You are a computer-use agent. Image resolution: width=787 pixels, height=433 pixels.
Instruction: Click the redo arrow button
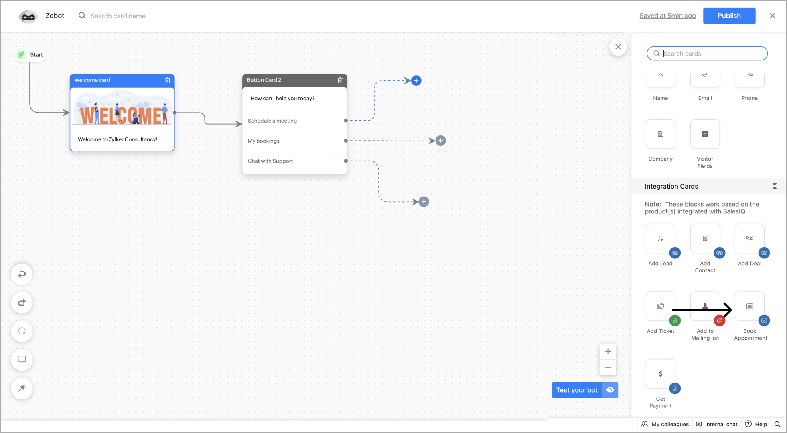tap(22, 303)
